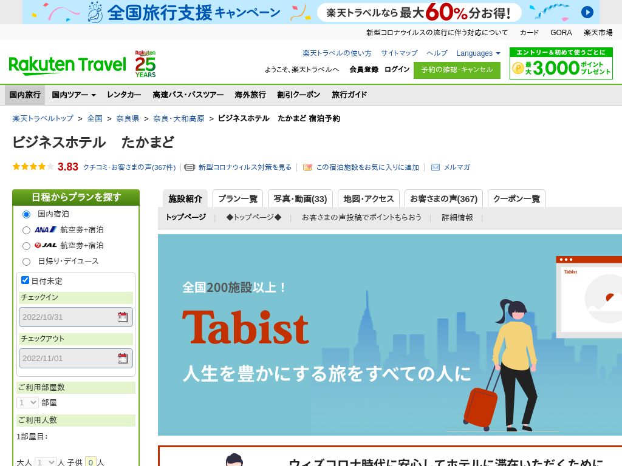Open the レンタカー nav item
This screenshot has height=466, width=622.
pyautogui.click(x=124, y=95)
